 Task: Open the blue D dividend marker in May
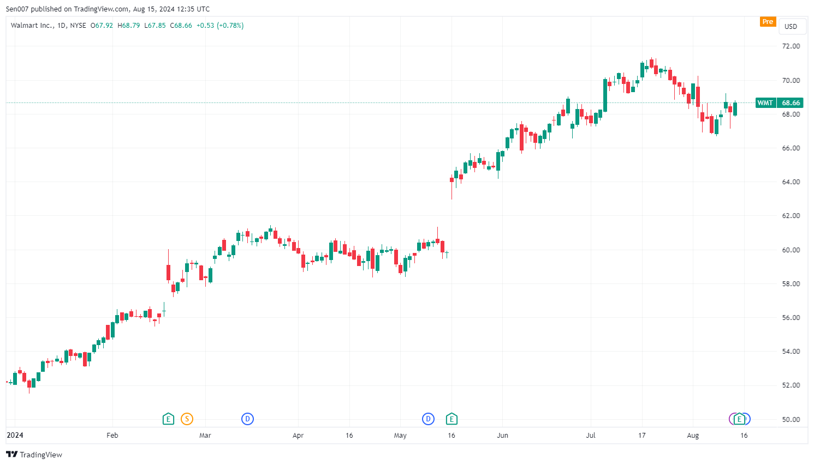pos(428,419)
